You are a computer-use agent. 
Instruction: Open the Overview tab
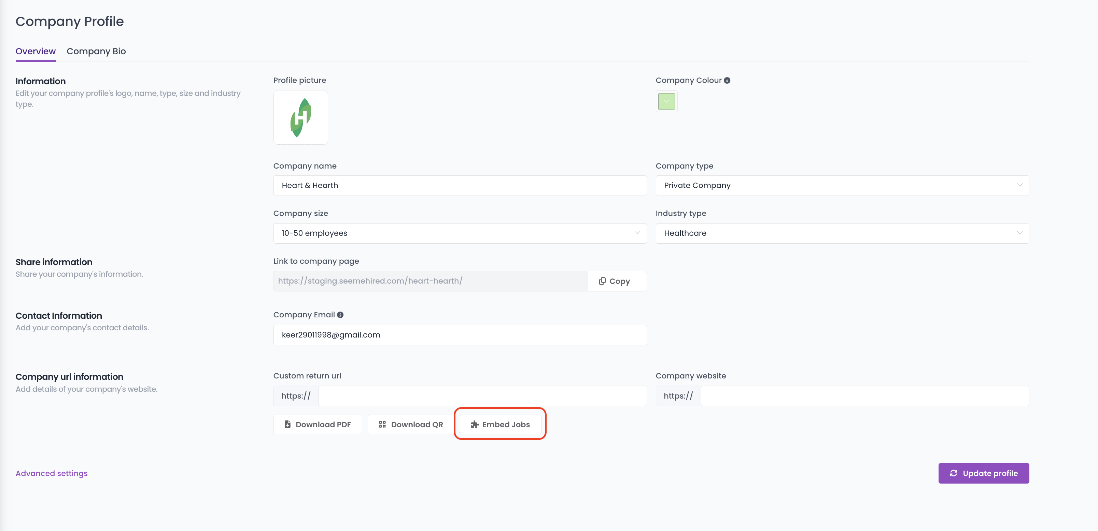[x=36, y=51]
